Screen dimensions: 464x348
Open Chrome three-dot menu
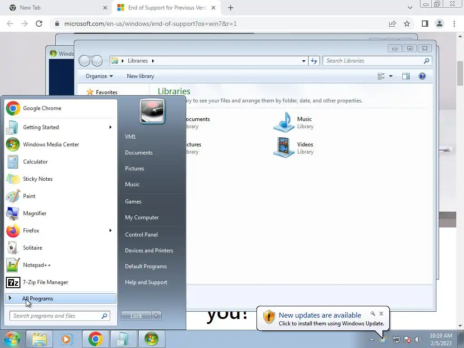[x=454, y=24]
